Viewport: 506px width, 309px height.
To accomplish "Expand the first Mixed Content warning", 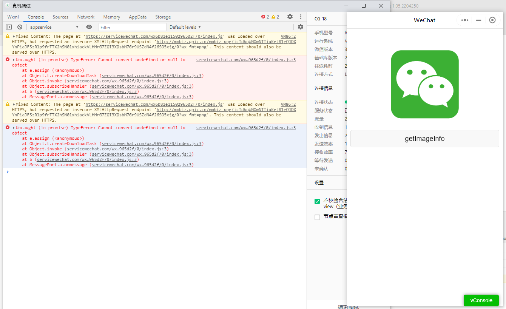I will 14,37.
